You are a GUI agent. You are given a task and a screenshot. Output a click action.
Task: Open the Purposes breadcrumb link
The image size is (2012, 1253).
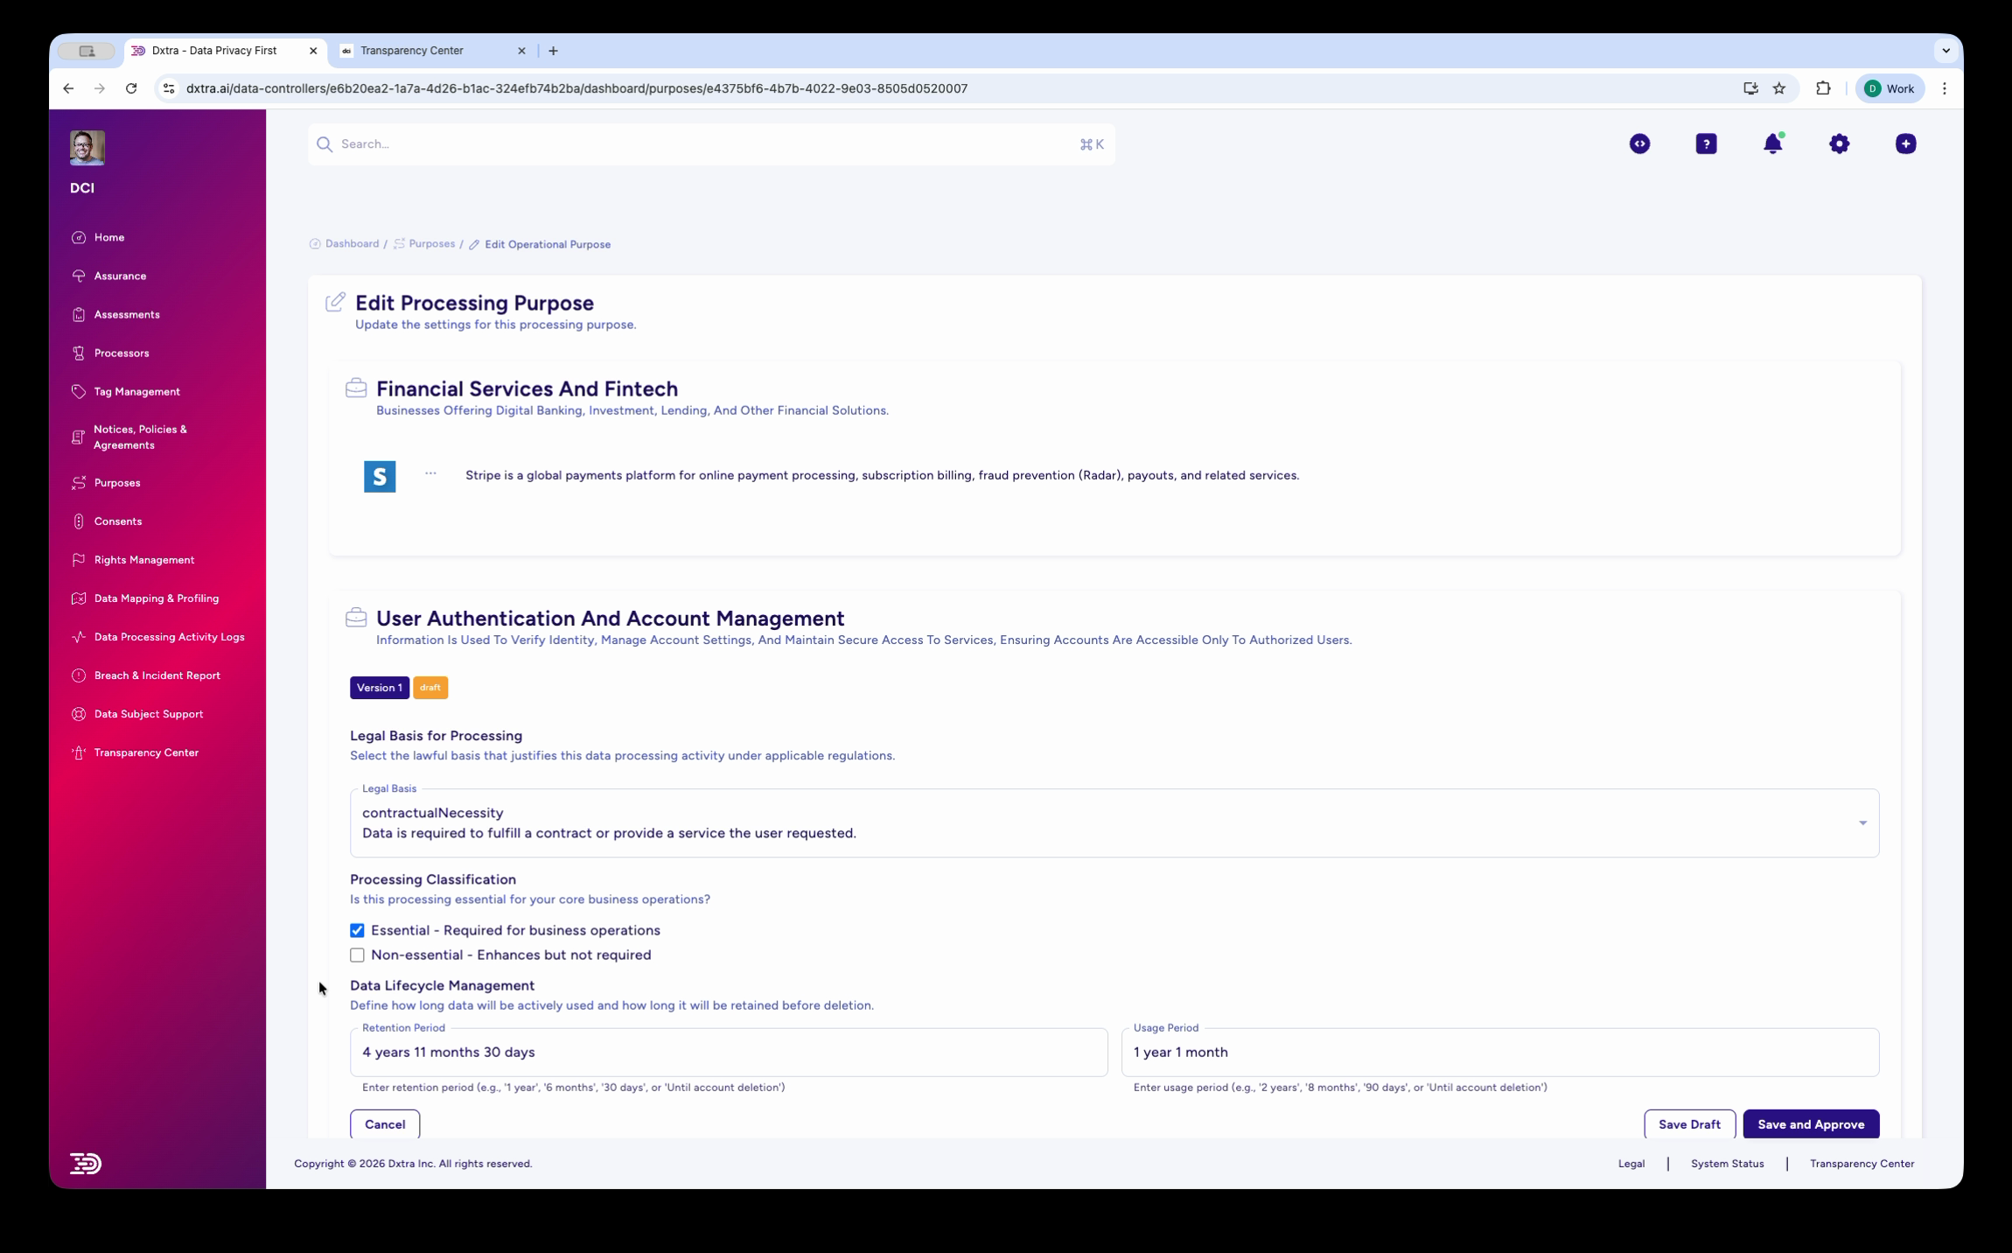click(431, 243)
